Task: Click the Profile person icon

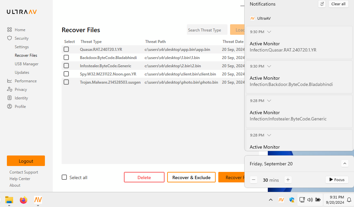Action: click(x=10, y=106)
